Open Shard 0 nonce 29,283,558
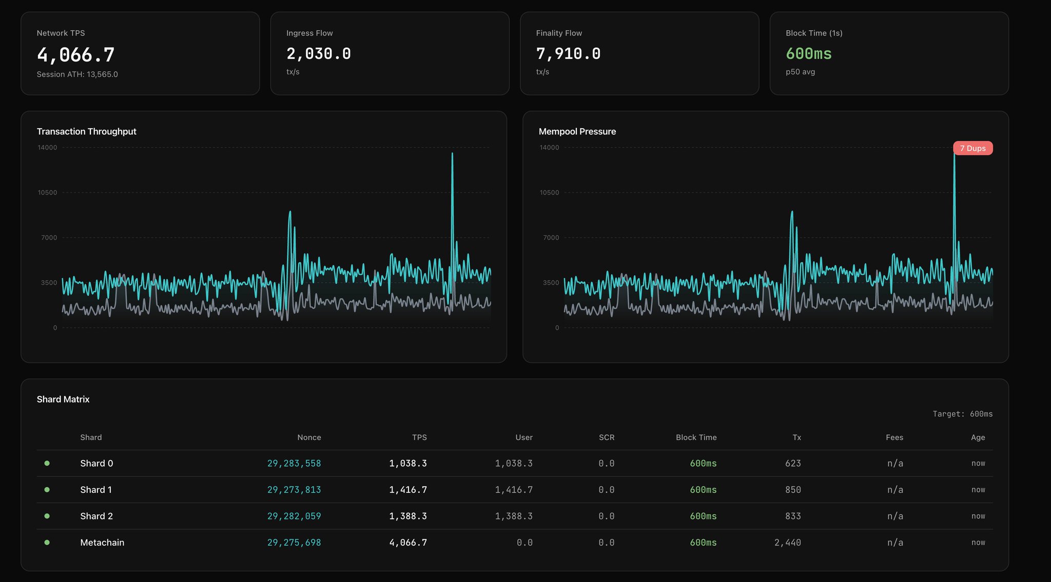This screenshot has width=1051, height=582. click(294, 463)
